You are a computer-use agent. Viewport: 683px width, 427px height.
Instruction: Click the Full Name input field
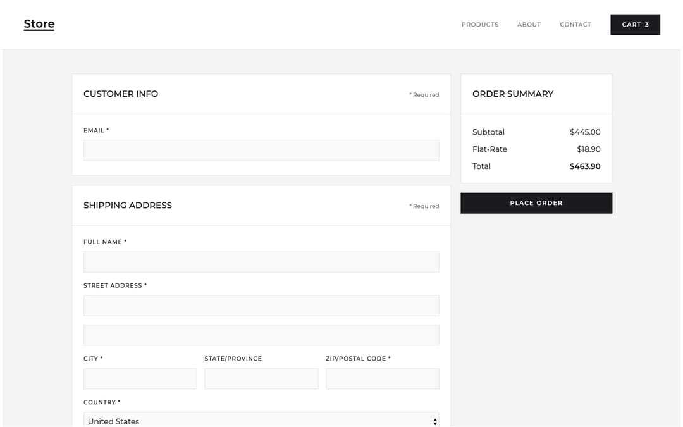261,261
